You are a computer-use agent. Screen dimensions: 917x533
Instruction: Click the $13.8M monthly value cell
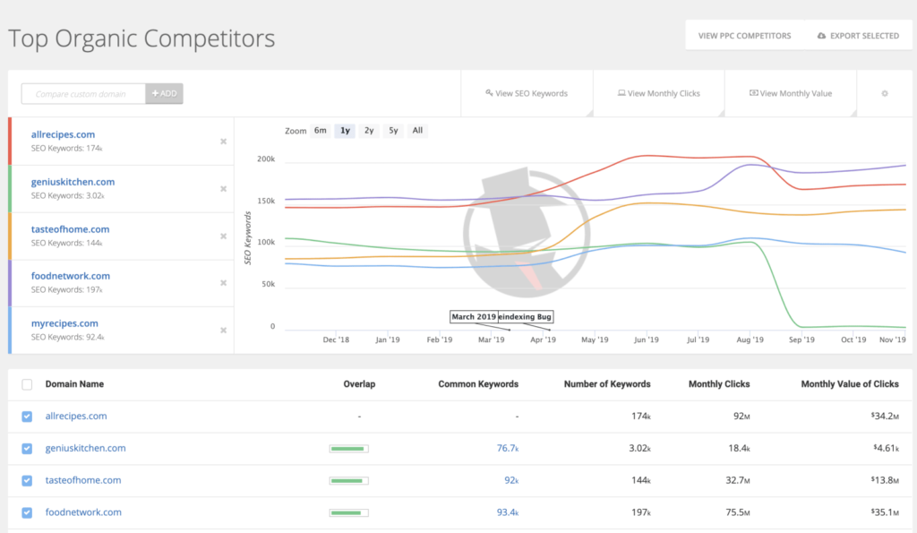885,480
